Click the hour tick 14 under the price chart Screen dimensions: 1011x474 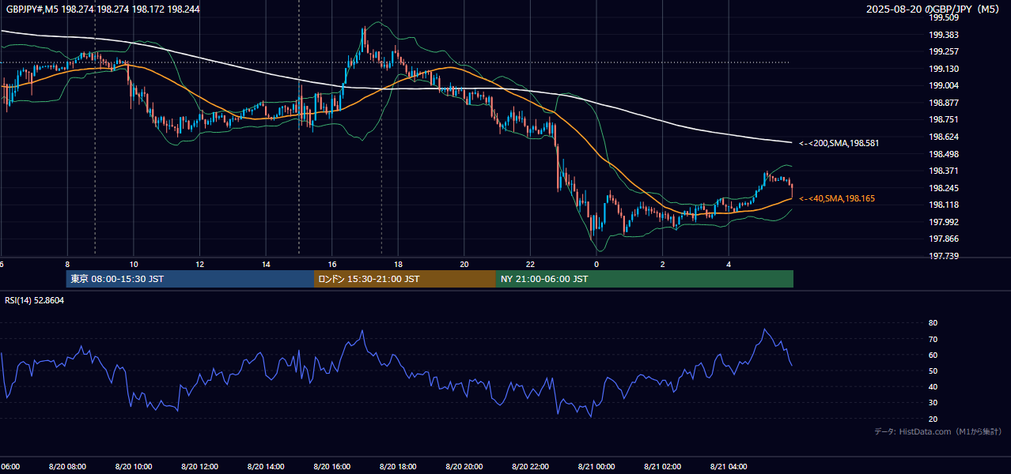266,264
